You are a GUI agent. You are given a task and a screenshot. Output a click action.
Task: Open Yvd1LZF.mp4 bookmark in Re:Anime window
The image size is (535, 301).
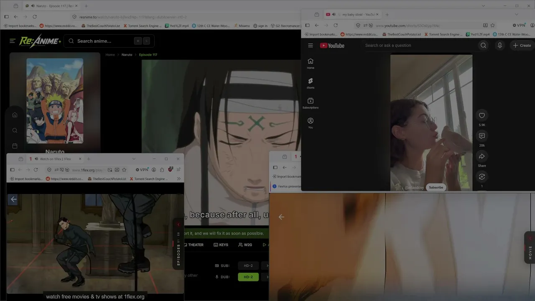click(x=177, y=26)
